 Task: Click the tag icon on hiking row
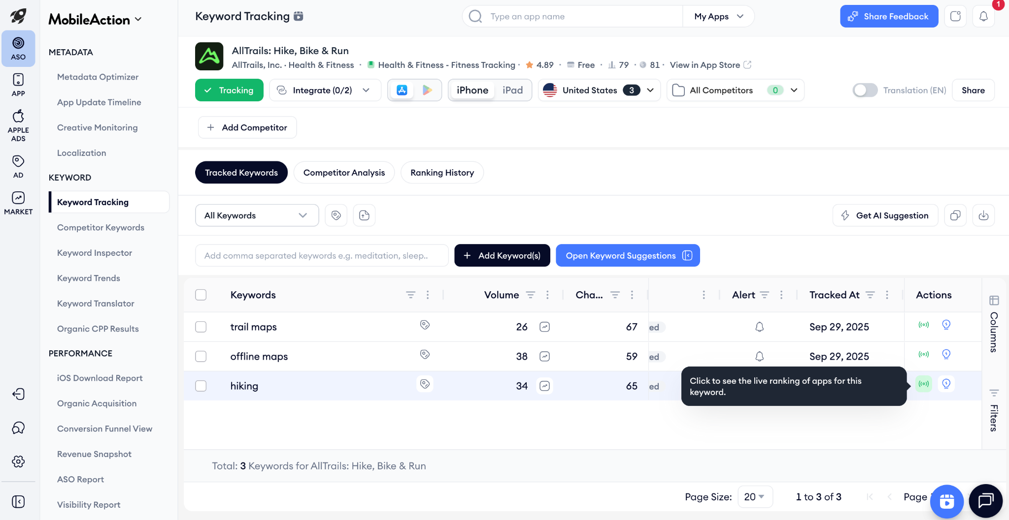coord(425,384)
